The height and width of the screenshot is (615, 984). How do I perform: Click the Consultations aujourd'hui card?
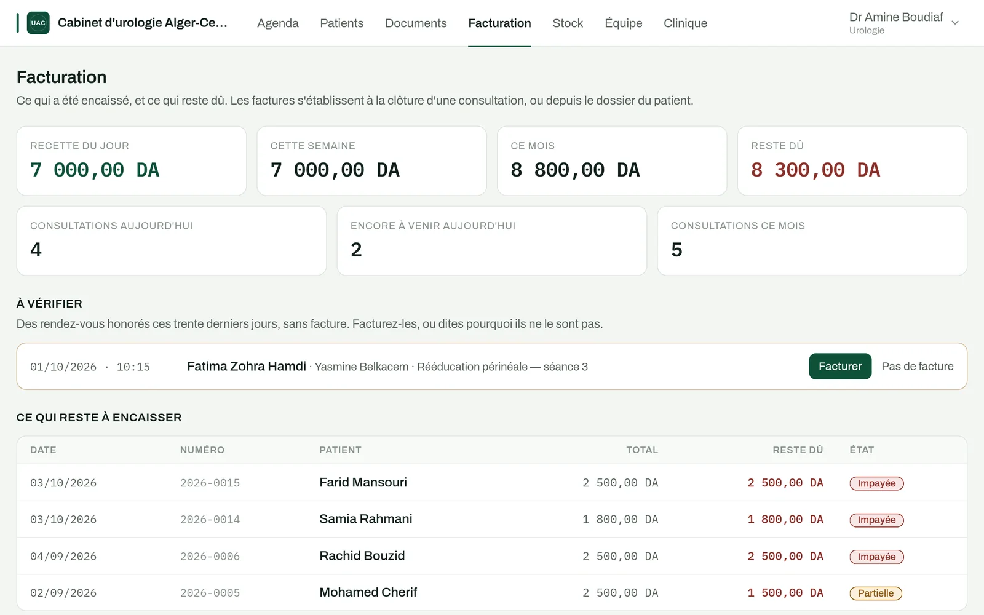[x=172, y=241]
